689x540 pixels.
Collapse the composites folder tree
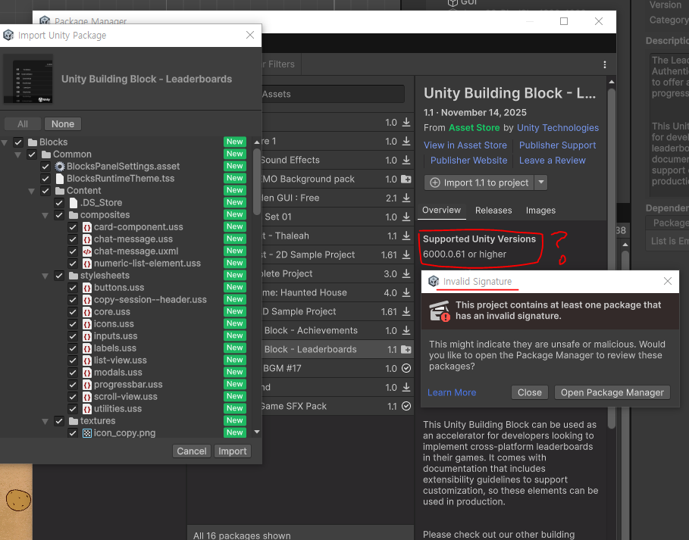(x=45, y=215)
